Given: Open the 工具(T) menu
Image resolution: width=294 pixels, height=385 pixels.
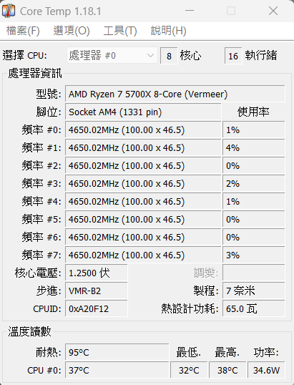Looking at the screenshot, I should click(120, 31).
